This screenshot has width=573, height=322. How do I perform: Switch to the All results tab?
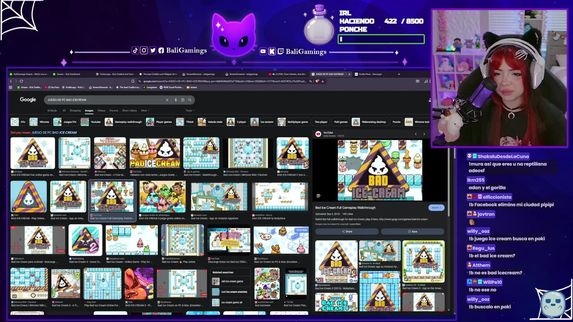(x=64, y=110)
